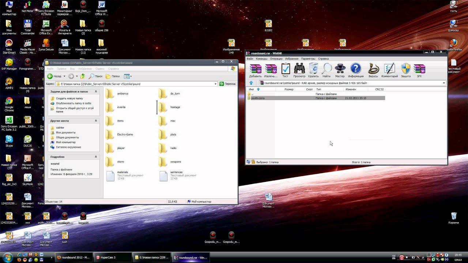The width and height of the screenshot is (468, 263).
Task: Collapse the 'Другие места' panel
Action: pyautogui.click(x=96, y=121)
